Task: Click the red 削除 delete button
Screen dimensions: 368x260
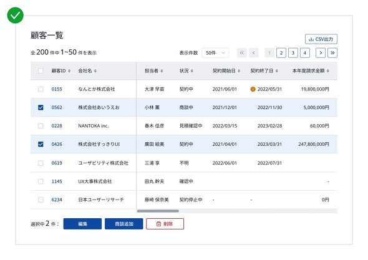Action: point(165,224)
